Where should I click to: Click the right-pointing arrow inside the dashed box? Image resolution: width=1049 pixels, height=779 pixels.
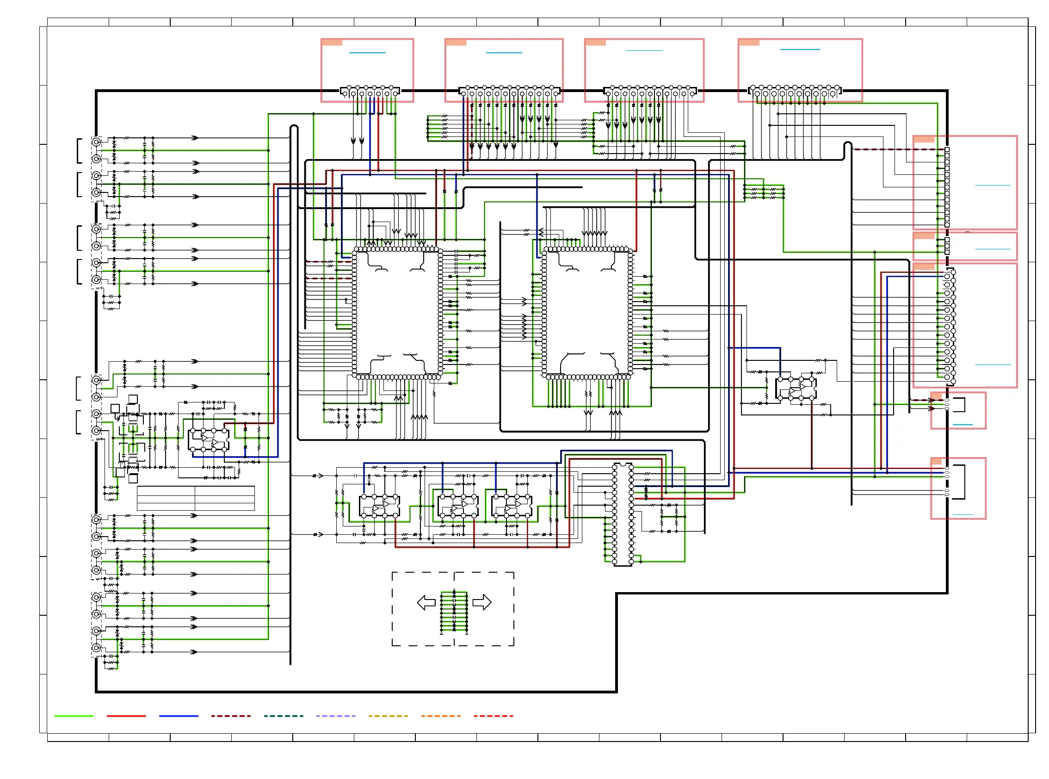coord(482,602)
